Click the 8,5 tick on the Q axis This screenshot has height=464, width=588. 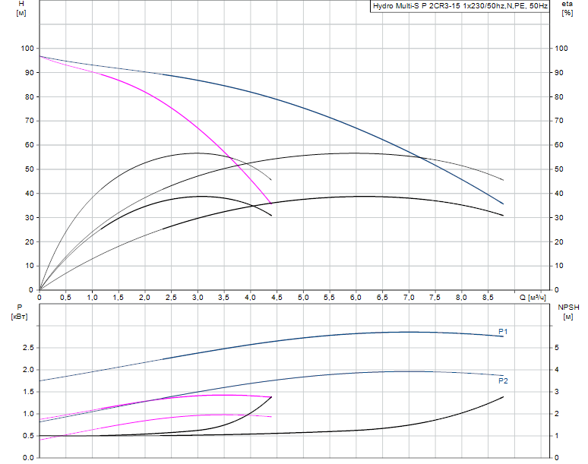coord(488,298)
